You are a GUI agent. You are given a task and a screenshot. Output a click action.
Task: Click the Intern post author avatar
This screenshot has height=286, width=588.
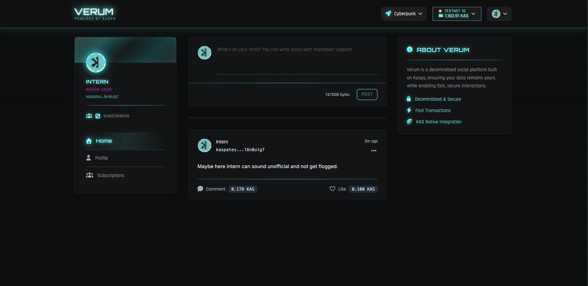[x=204, y=145]
